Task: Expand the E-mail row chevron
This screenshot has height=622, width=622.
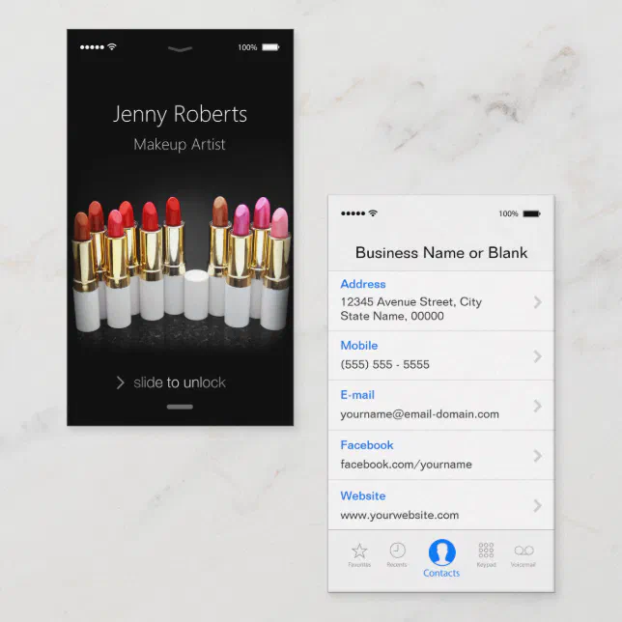Action: [x=538, y=406]
